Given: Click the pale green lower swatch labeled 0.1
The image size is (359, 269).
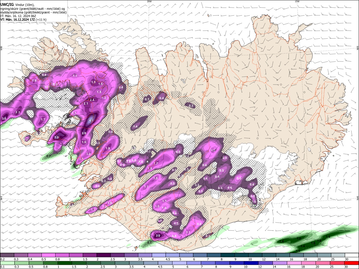Looking at the screenshot, I should pos(7,263).
